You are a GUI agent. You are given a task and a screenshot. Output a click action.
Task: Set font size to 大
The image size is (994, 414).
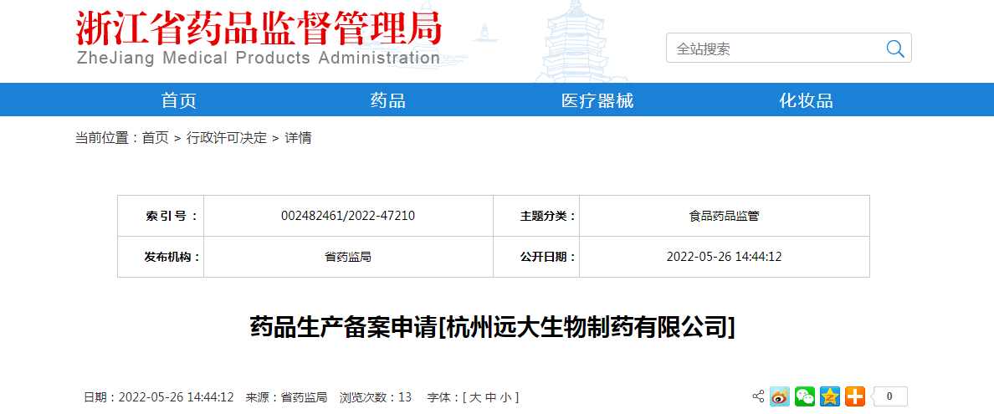pos(474,397)
